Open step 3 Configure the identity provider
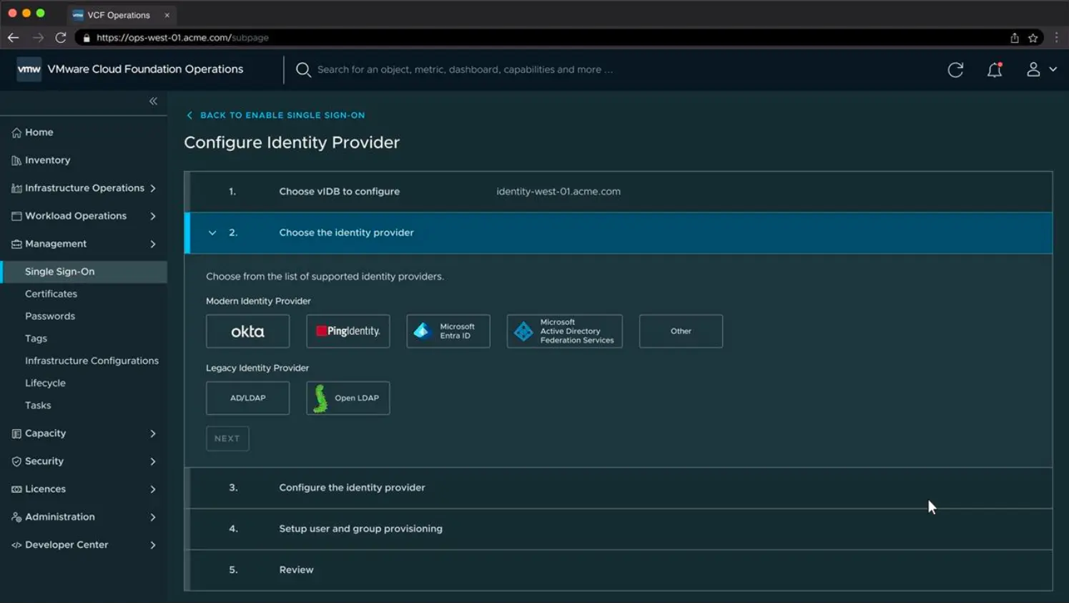1069x603 pixels. tap(619, 488)
